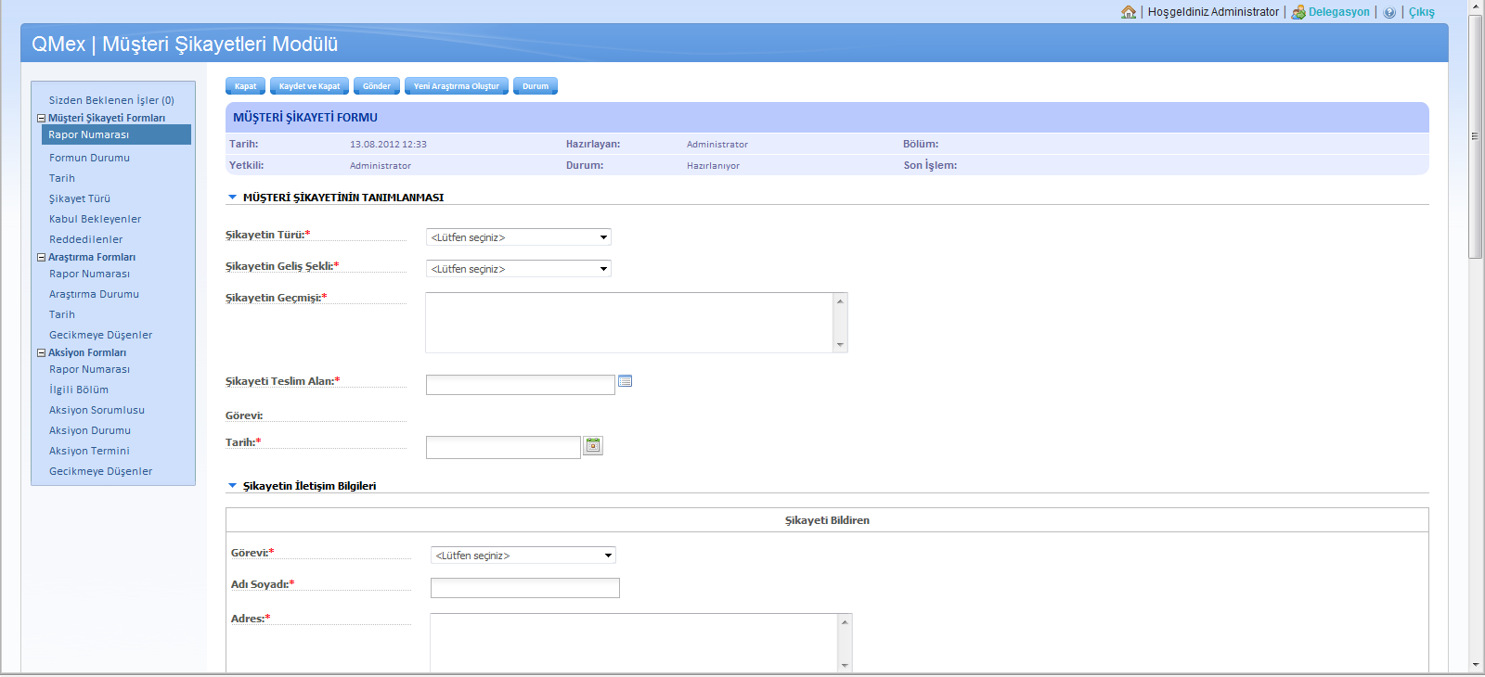Image resolution: width=1485 pixels, height=677 pixels.
Task: Select Araştırma Durumu in sidebar
Action: click(x=94, y=294)
